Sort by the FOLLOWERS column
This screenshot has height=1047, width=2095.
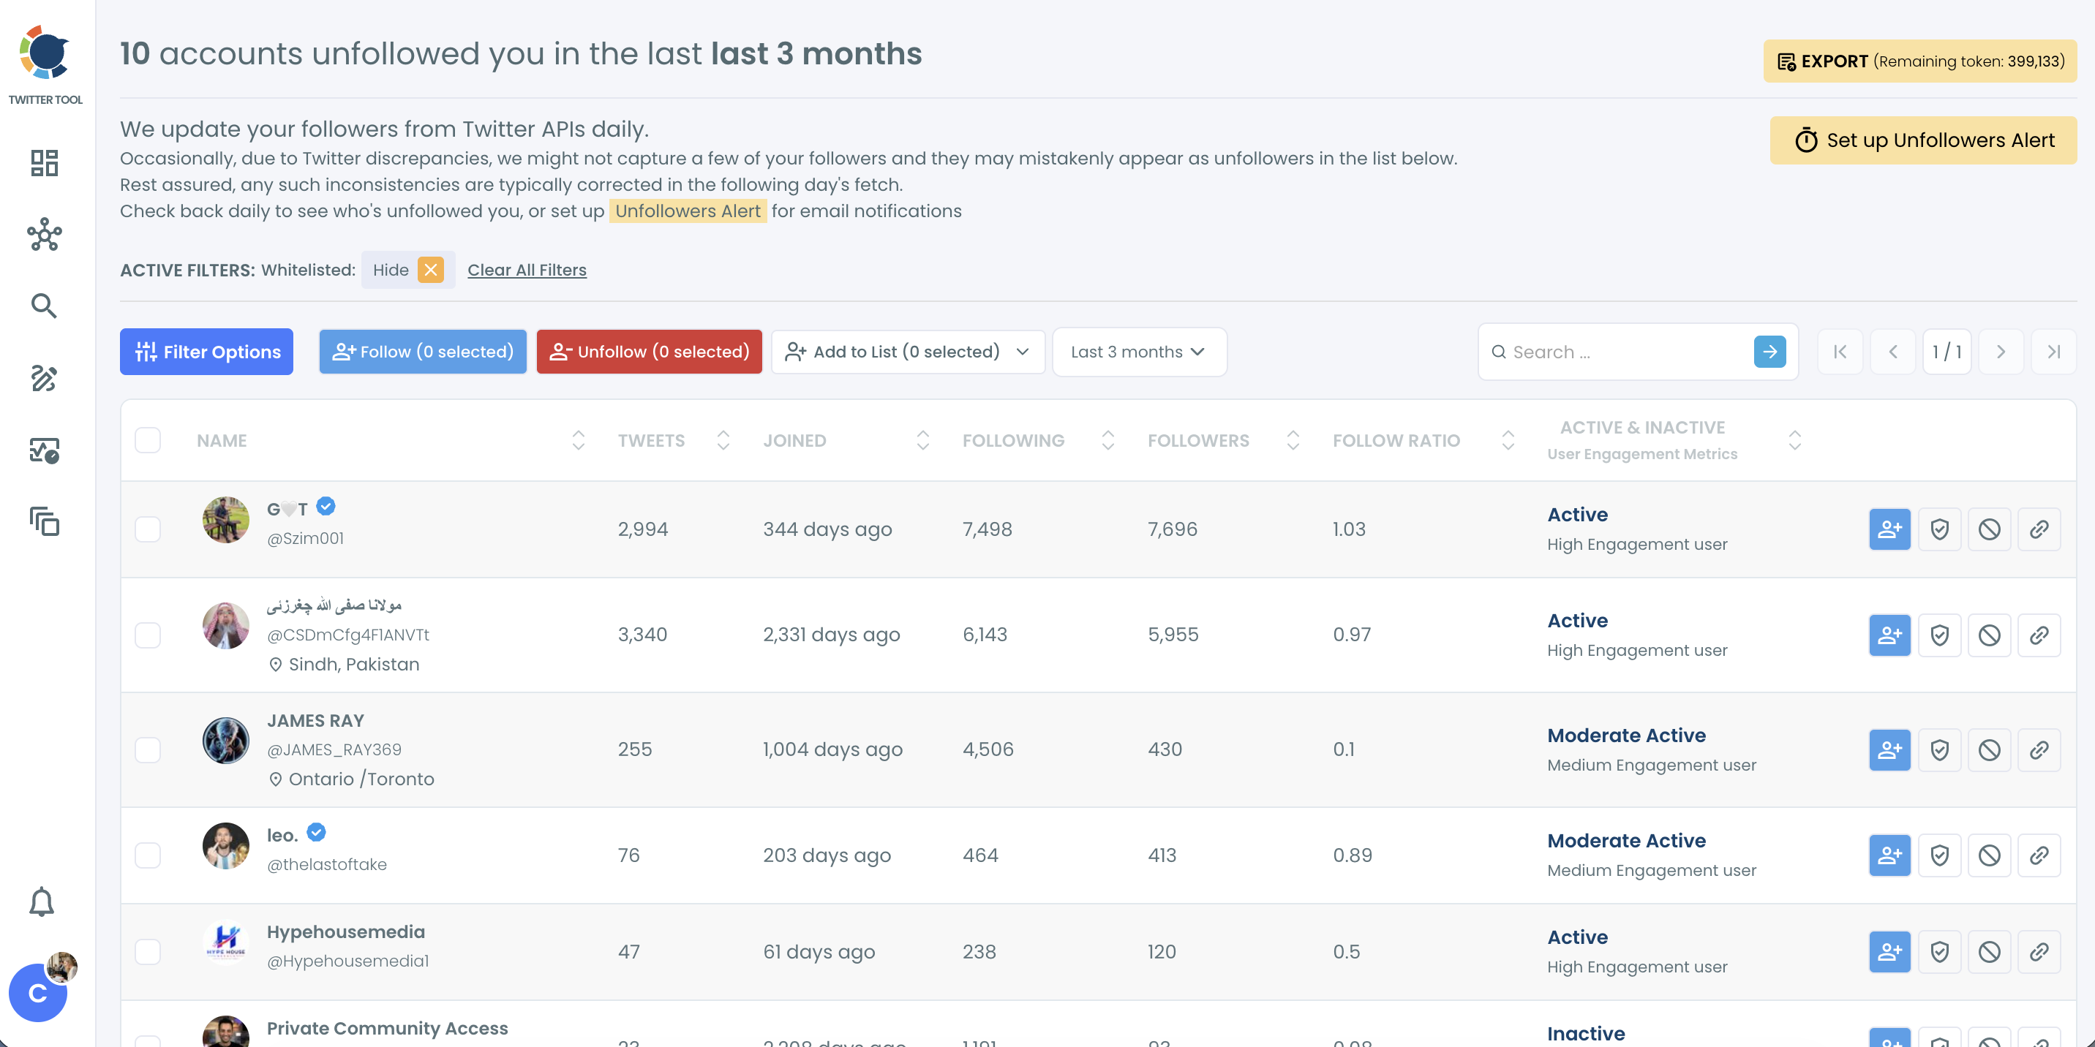tap(1293, 441)
